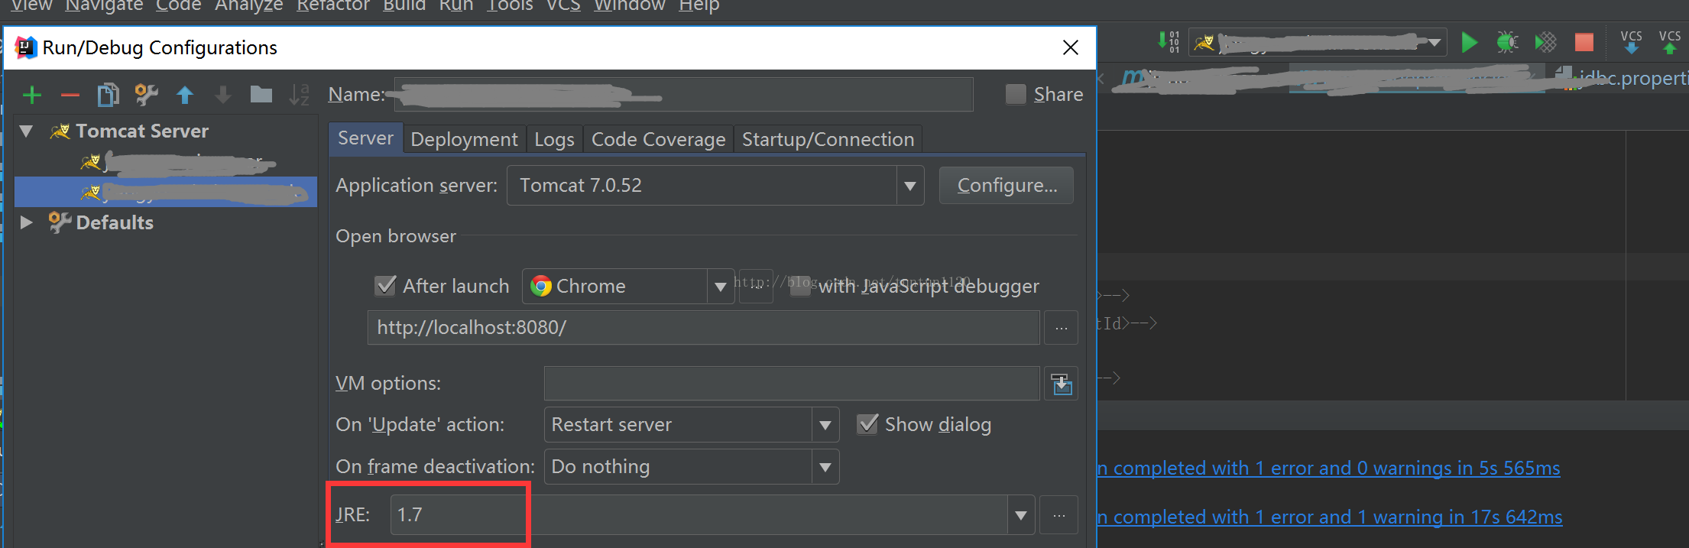Open the Build menu

click(404, 6)
